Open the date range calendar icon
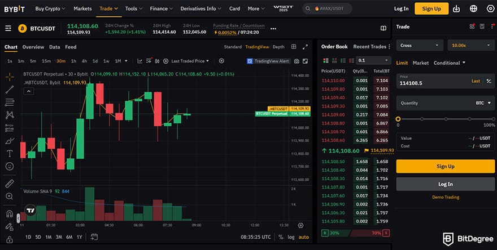Screen dimensions: 497x250 [x=94, y=236]
